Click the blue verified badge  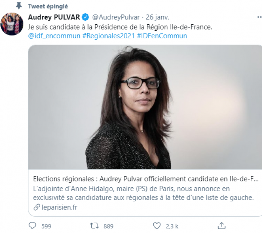[x=86, y=17]
